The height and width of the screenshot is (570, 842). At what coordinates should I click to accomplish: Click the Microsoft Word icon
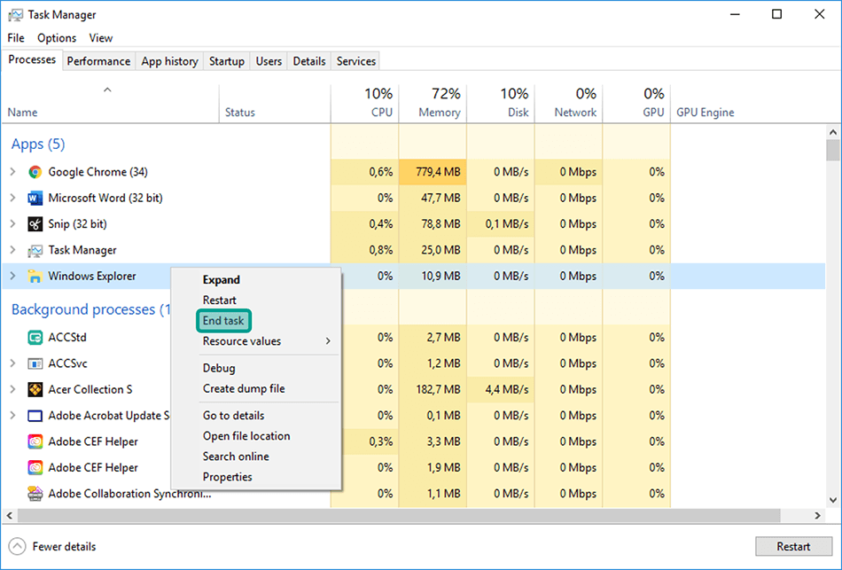point(35,198)
